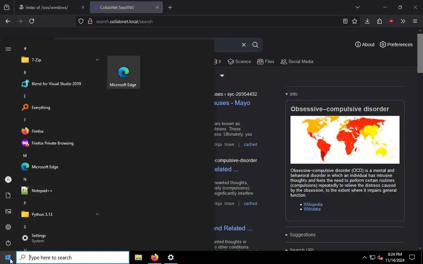Click the OCD world map image

click(345, 140)
